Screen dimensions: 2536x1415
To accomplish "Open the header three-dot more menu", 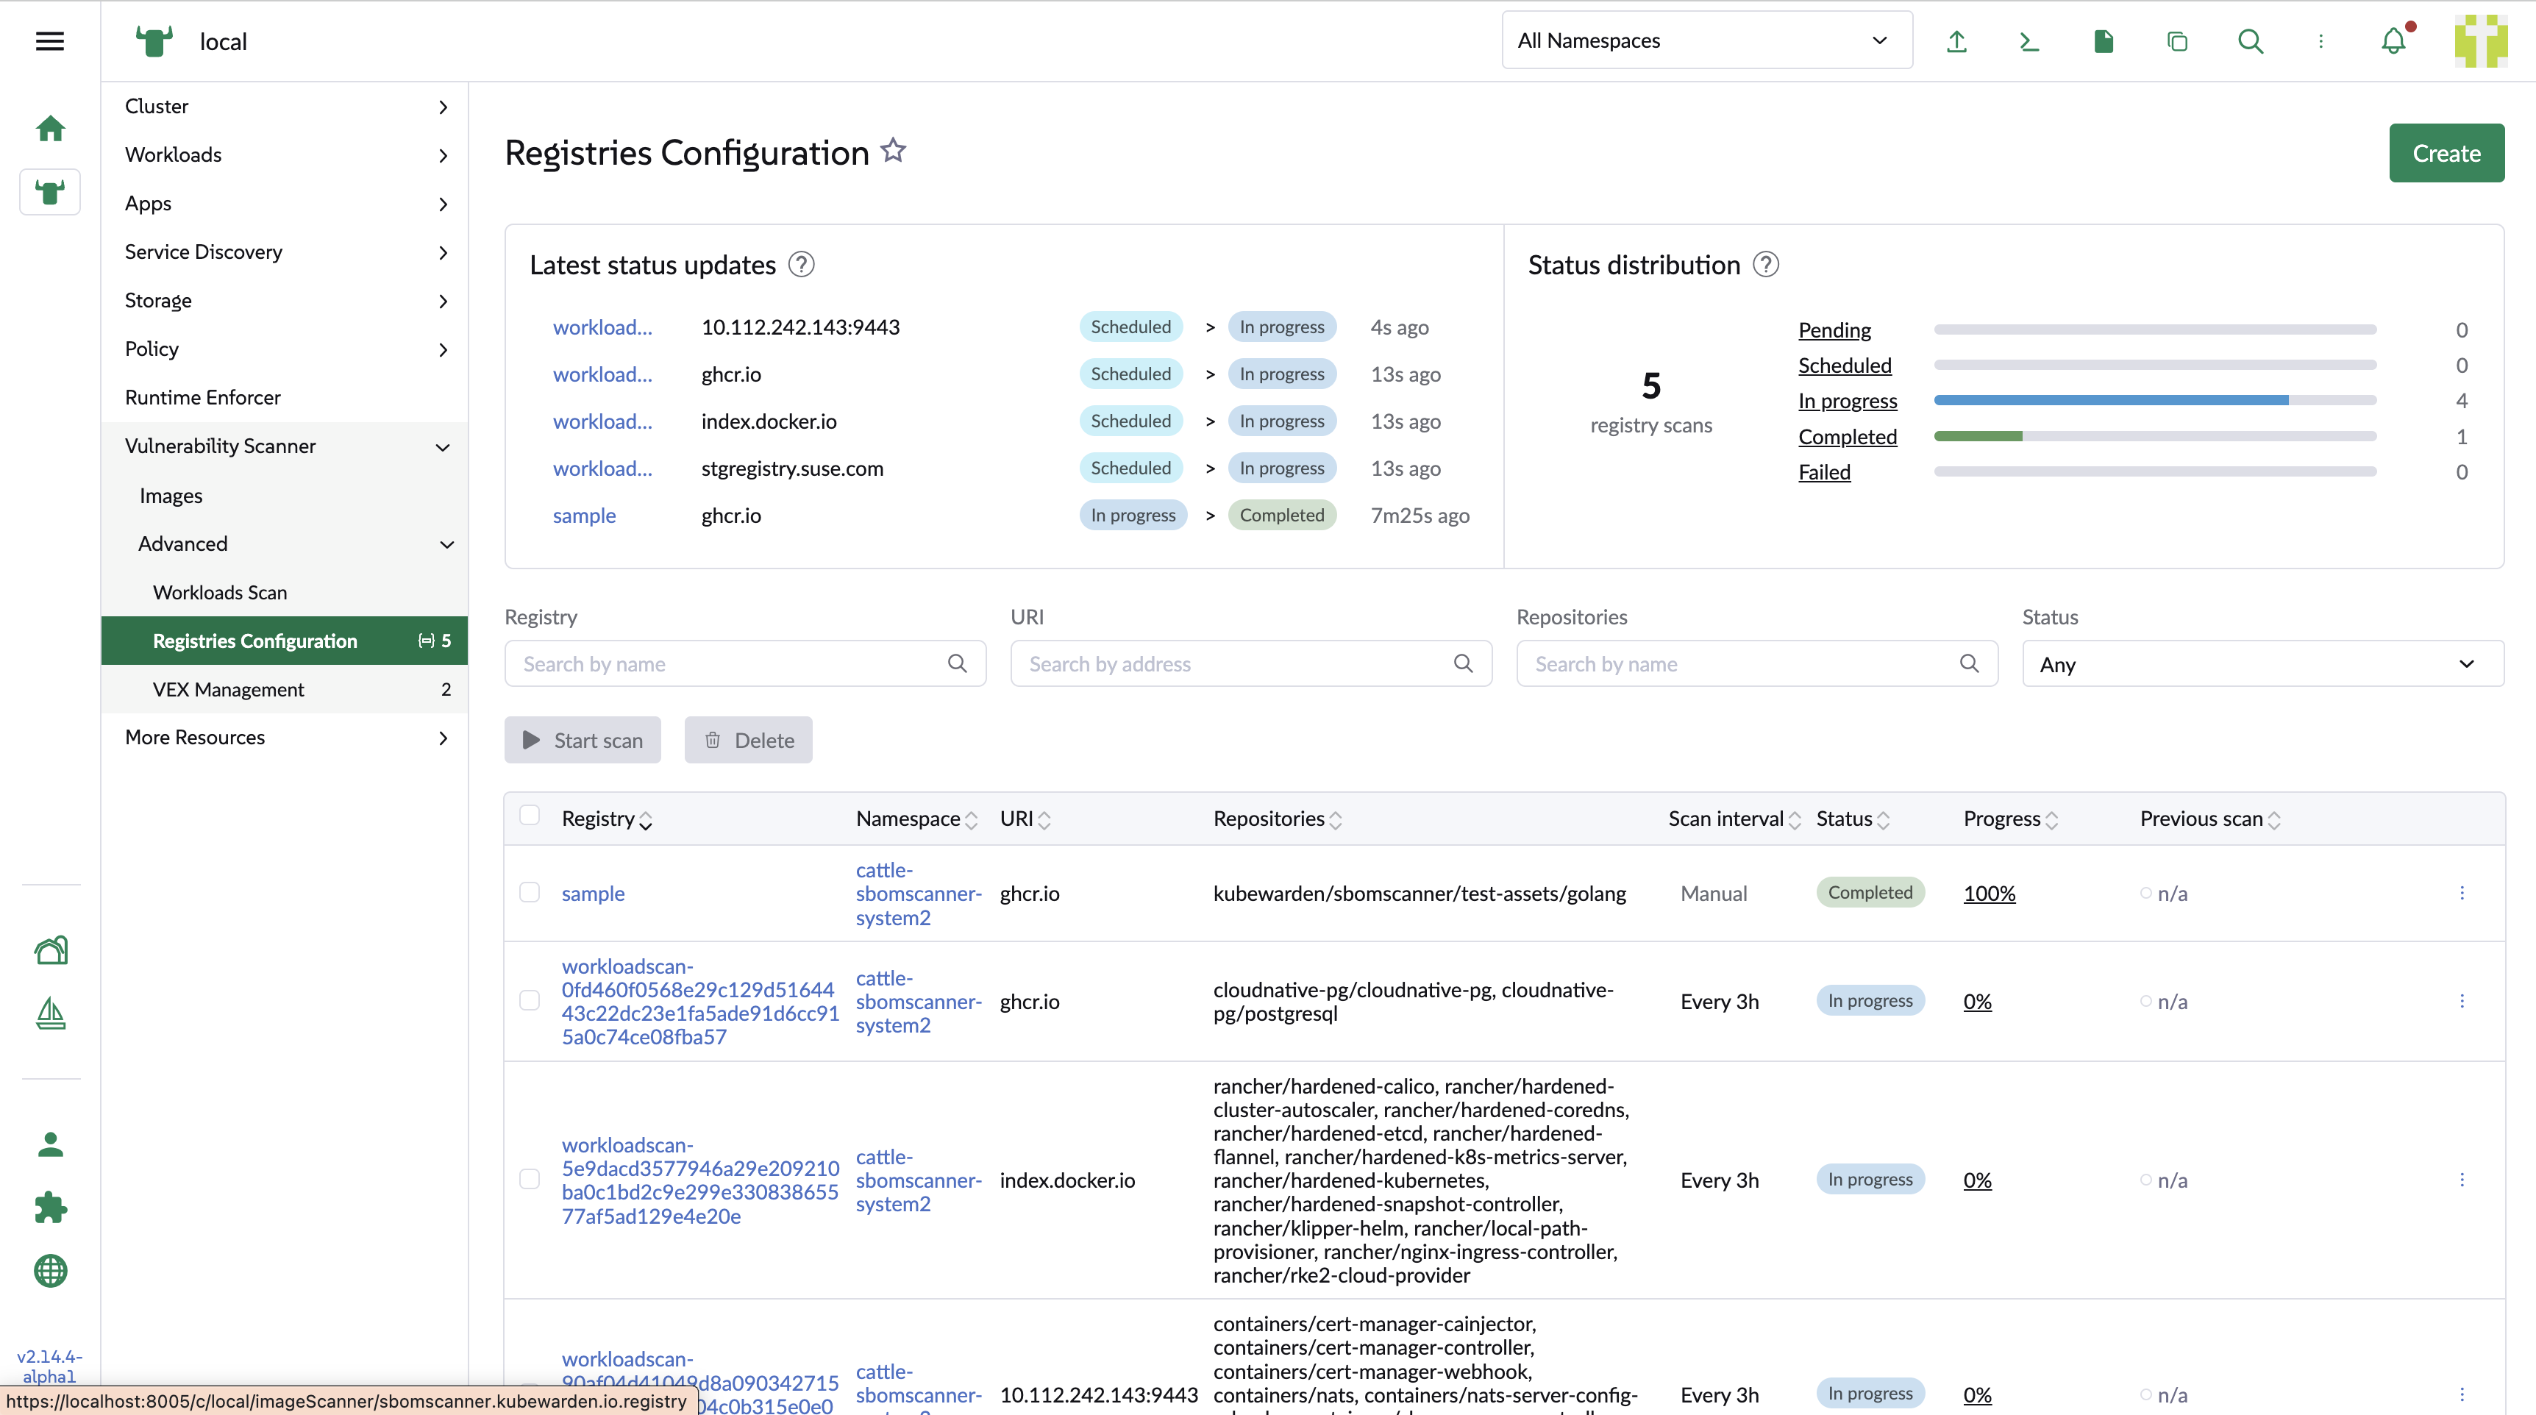I will pyautogui.click(x=2320, y=41).
